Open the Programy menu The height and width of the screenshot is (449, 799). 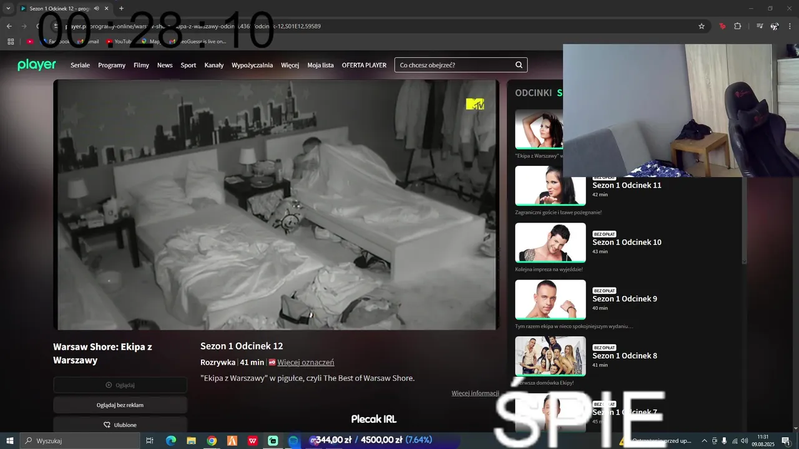[112, 65]
